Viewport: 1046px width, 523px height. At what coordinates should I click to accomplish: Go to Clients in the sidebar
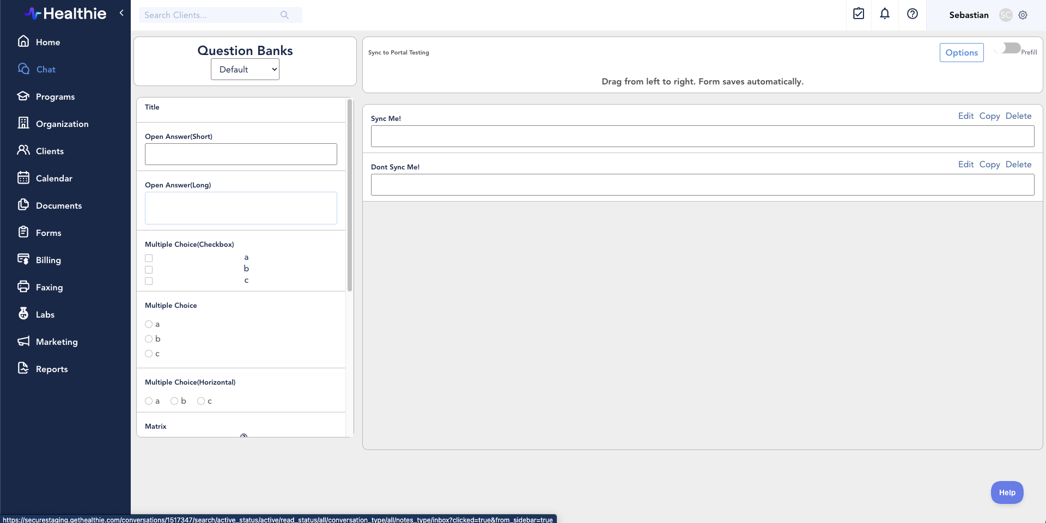[x=50, y=151]
